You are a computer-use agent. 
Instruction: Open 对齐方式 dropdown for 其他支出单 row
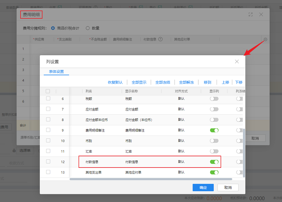[181, 172]
